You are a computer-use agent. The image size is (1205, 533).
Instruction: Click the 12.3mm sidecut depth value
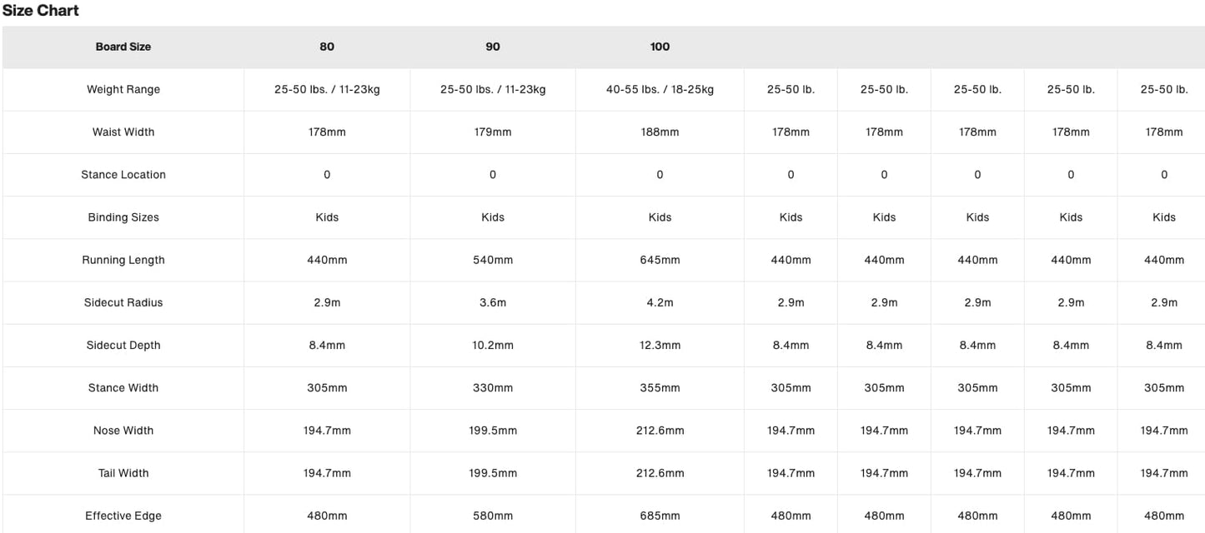[660, 345]
